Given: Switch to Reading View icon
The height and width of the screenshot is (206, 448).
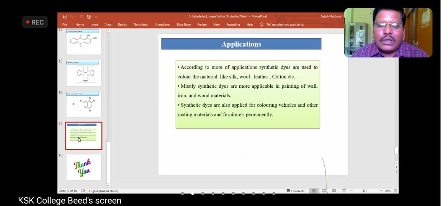Looking at the screenshot, I should pos(334,191).
